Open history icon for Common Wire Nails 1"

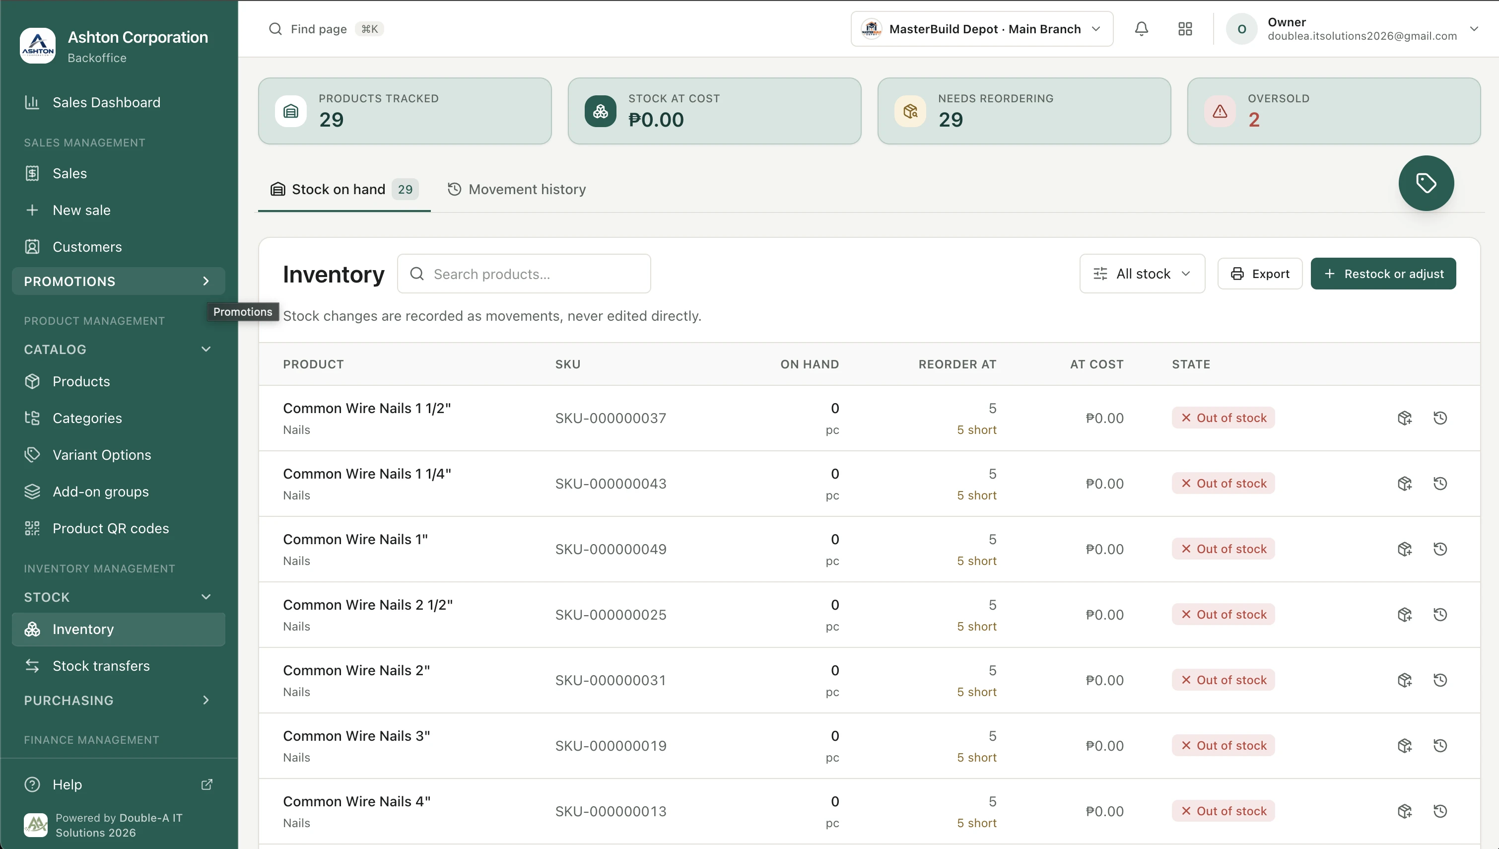point(1439,549)
